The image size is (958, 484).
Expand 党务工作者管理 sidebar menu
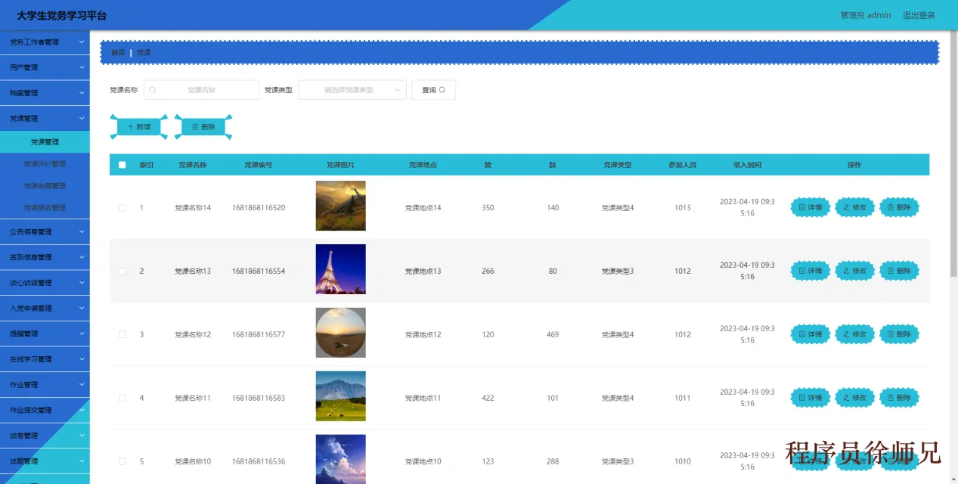pos(45,42)
